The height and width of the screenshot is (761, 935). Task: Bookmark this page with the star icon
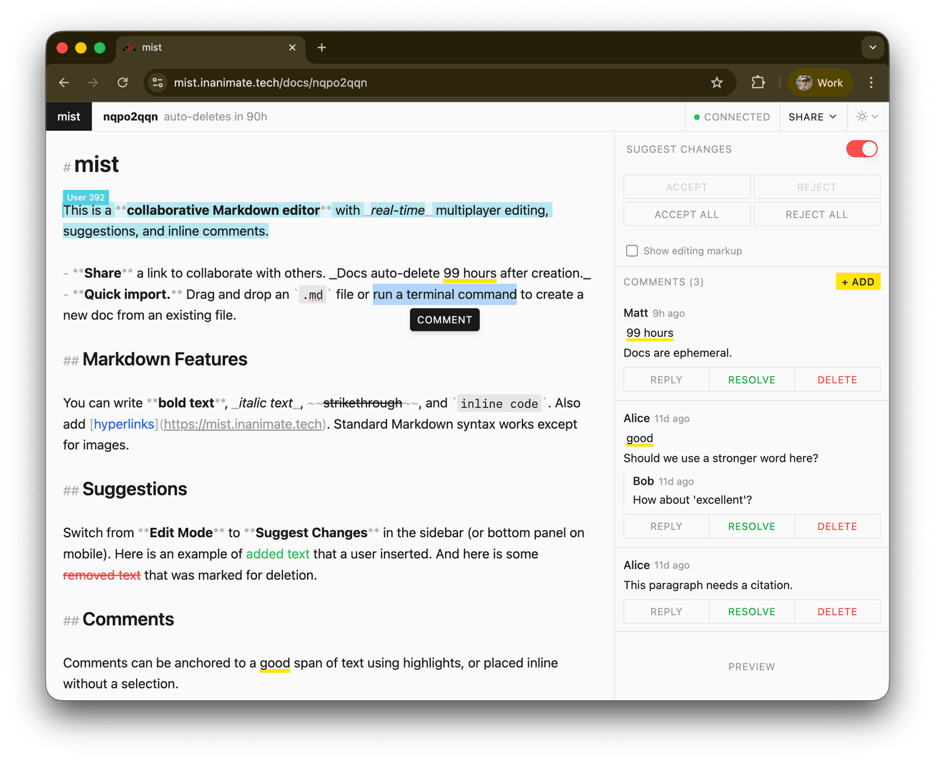click(716, 83)
